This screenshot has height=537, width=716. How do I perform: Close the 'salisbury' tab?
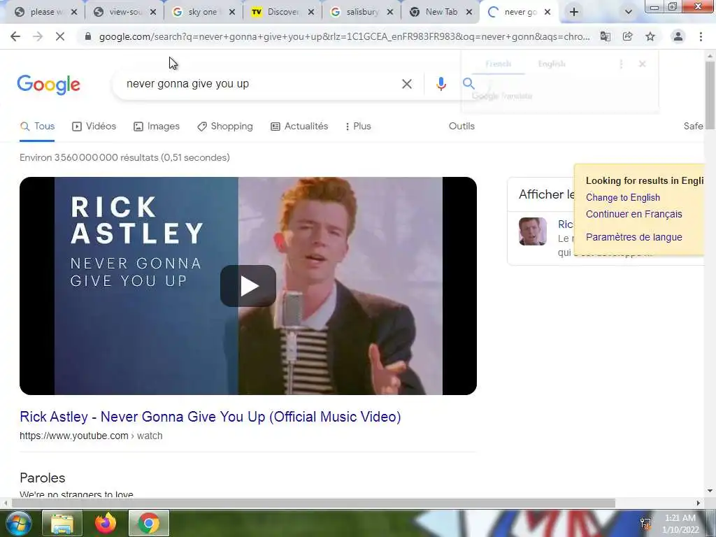coord(390,13)
